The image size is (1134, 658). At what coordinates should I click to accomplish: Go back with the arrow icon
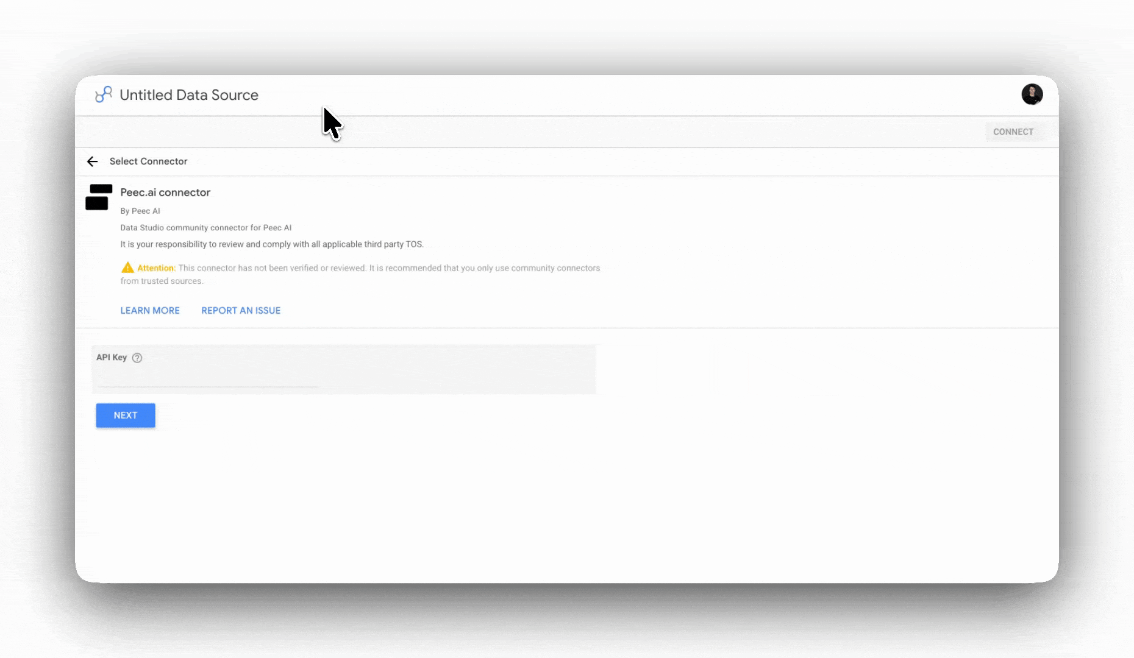(92, 161)
